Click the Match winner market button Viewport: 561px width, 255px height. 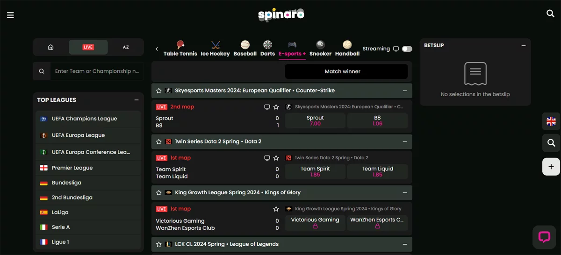point(346,71)
